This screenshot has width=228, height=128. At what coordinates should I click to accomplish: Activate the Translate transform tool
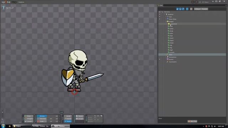tap(42, 119)
